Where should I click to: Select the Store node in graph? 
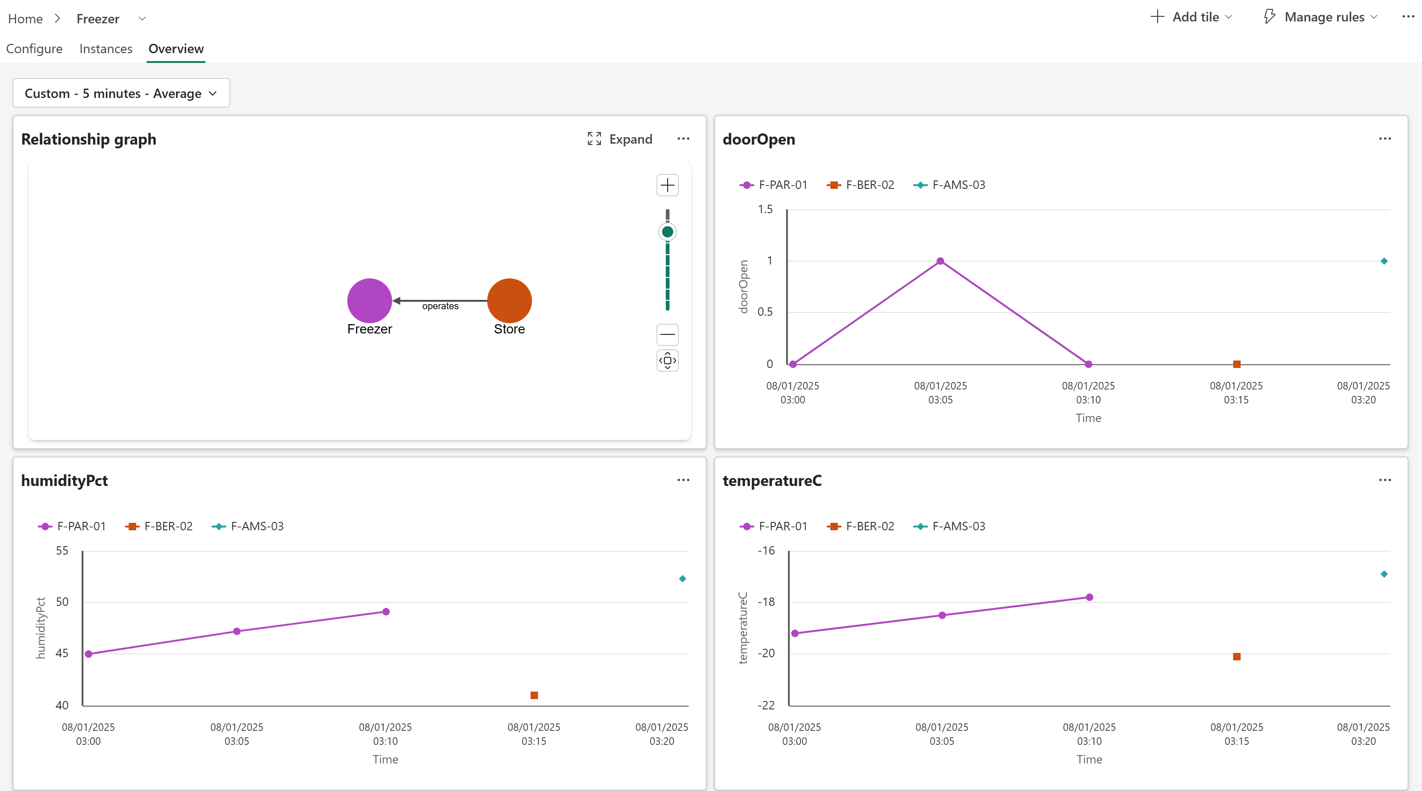coord(509,300)
